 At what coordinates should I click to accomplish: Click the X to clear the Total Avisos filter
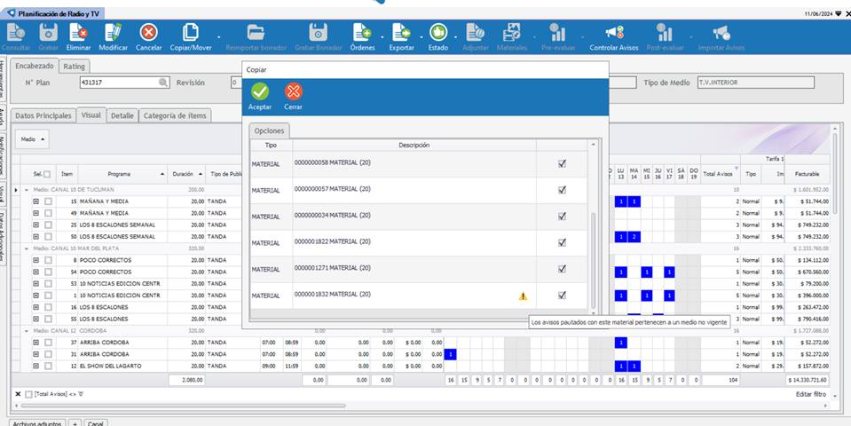pyautogui.click(x=18, y=395)
